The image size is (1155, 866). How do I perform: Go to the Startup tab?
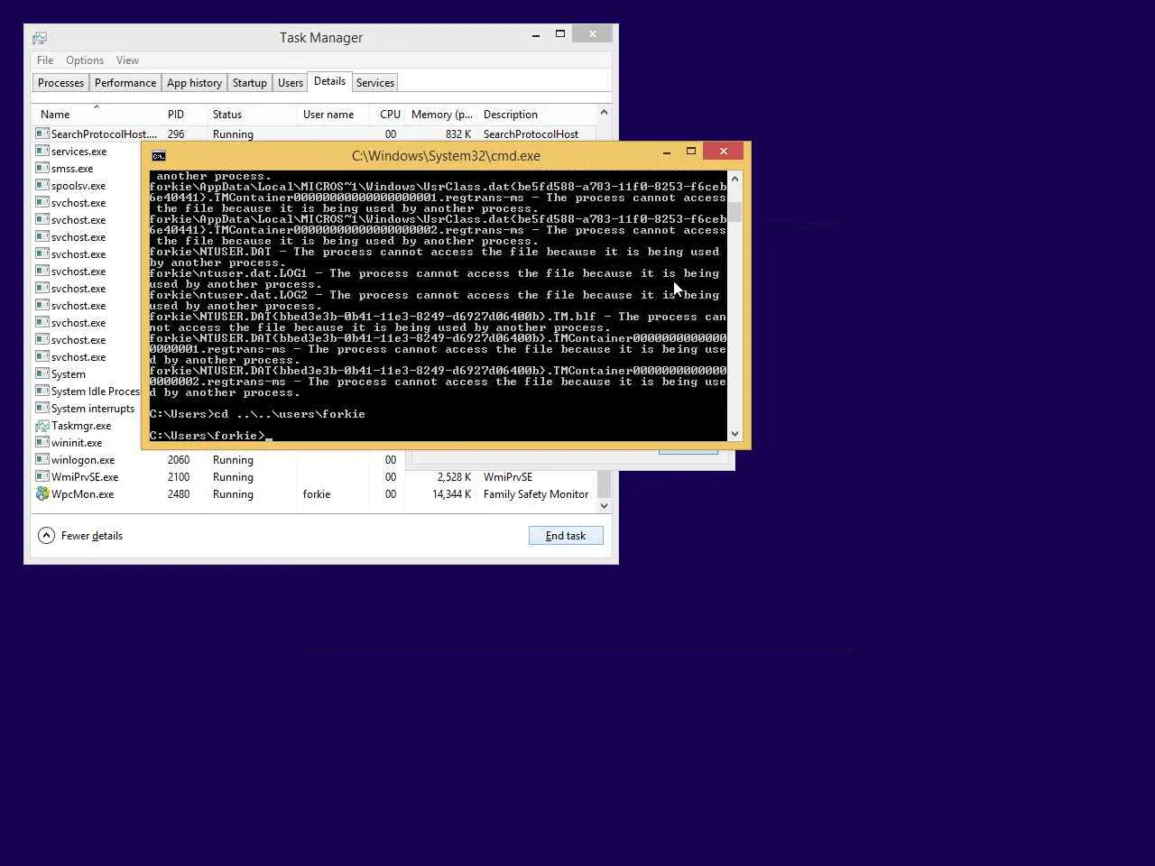tap(250, 83)
